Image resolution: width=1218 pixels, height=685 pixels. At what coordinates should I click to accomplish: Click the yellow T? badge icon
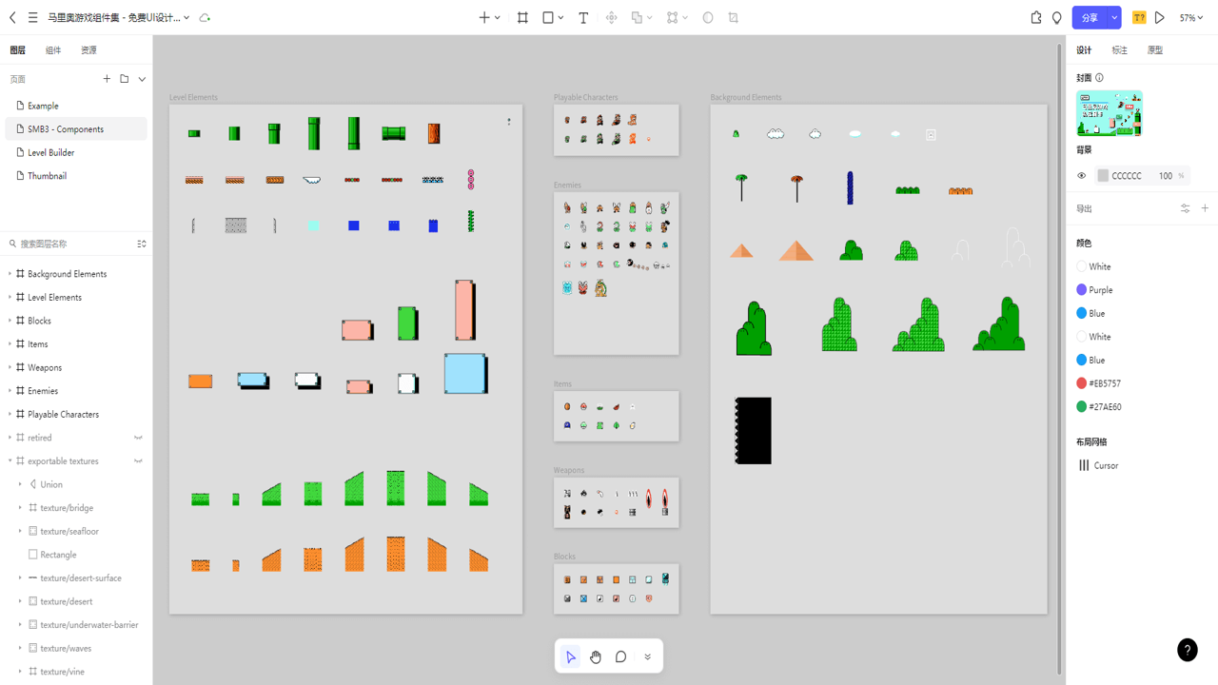pyautogui.click(x=1139, y=17)
